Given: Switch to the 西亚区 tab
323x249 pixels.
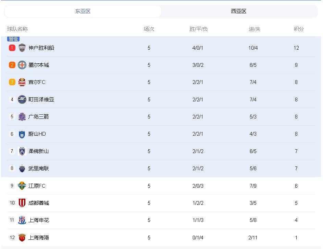Looking at the screenshot, I should coord(239,11).
